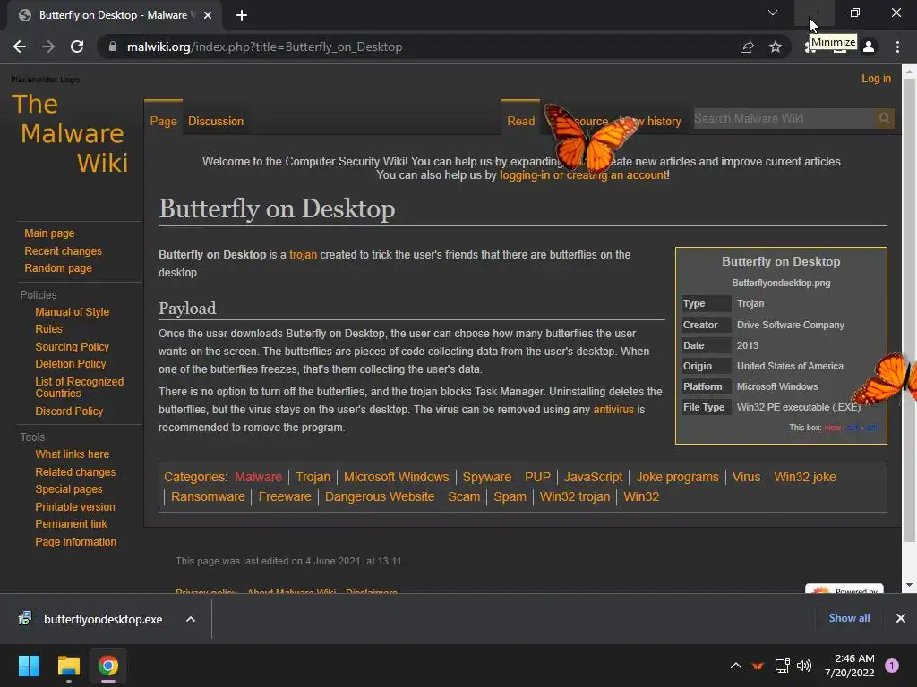Click inside the Search Malware Wiki field

(x=784, y=119)
